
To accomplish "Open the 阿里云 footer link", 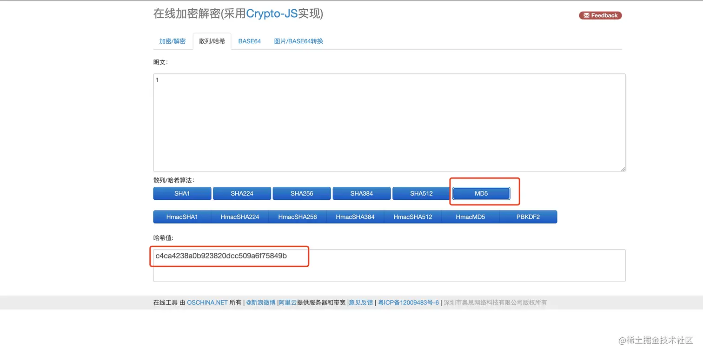I will tap(288, 302).
